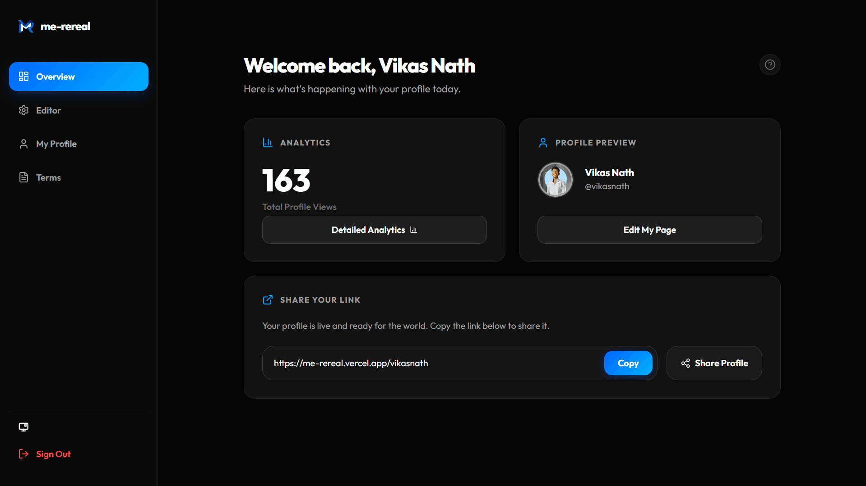Click the Share Your Link external link icon
The width and height of the screenshot is (866, 486).
(268, 300)
